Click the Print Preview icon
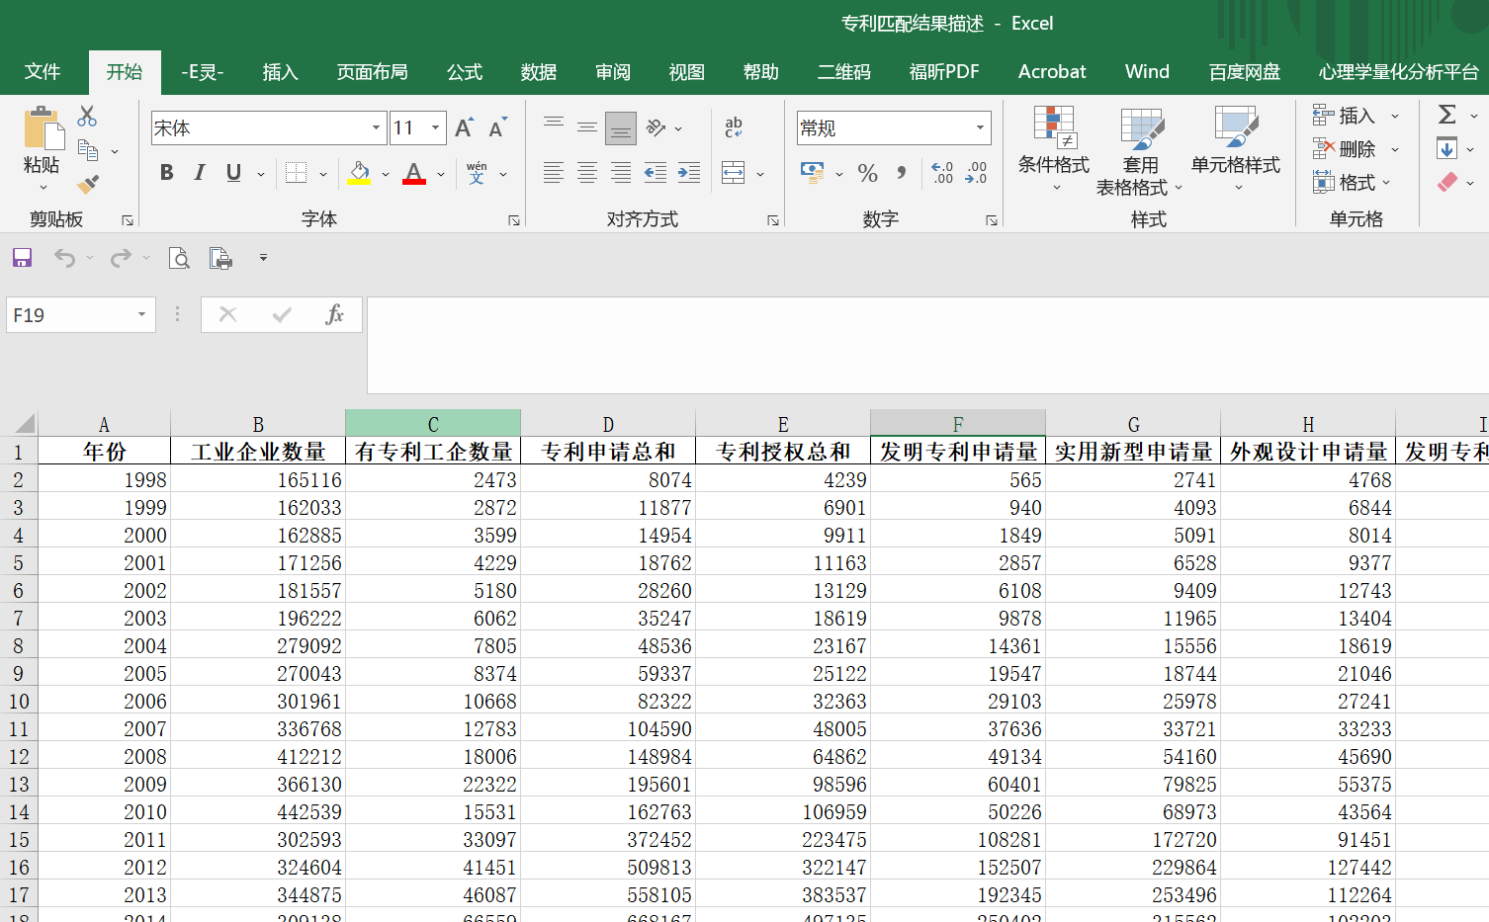The image size is (1489, 922). point(179,258)
